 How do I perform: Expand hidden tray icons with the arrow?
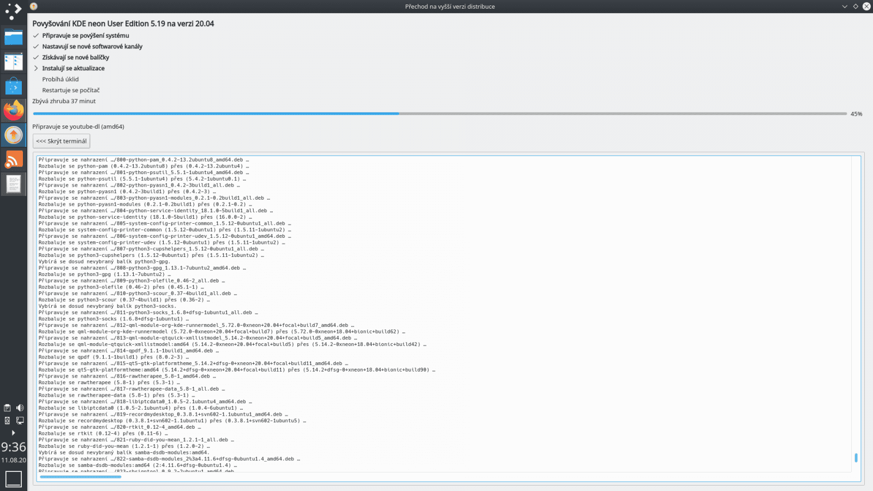(x=13, y=433)
